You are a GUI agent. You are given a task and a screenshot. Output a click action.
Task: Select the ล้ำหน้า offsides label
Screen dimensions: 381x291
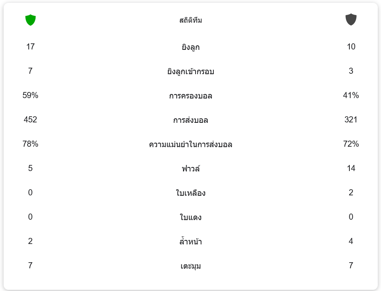click(x=190, y=242)
